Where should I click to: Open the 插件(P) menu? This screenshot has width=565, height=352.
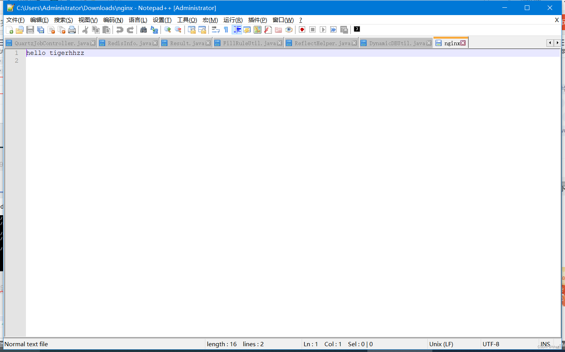[258, 20]
